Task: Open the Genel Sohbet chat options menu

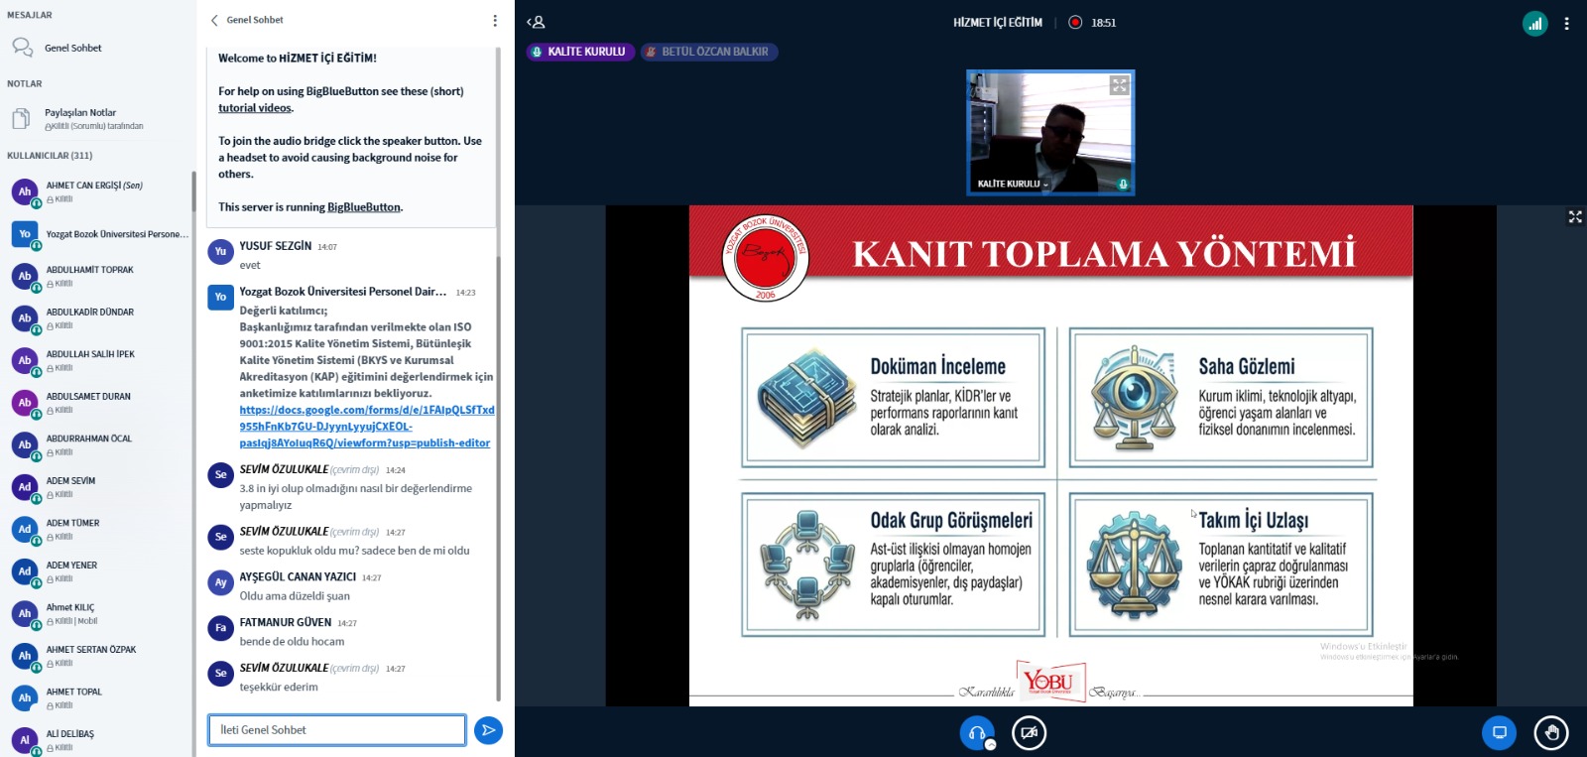Action: pyautogui.click(x=495, y=20)
